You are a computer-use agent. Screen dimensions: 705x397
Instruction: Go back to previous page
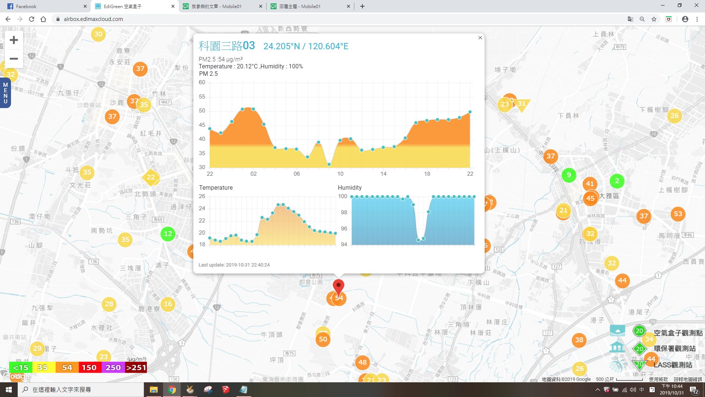click(8, 19)
